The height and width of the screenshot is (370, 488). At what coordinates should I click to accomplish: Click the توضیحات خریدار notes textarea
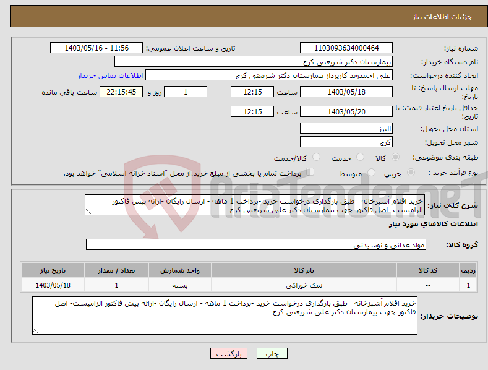click(225, 316)
